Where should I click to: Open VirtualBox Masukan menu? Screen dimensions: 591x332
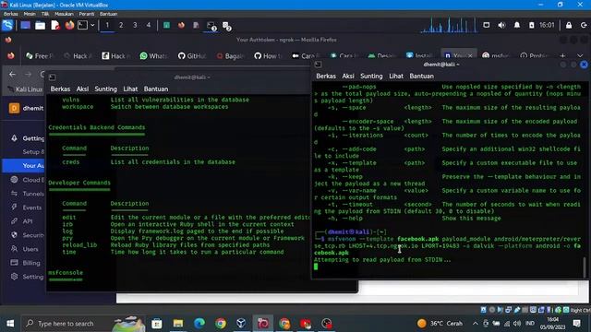64,14
